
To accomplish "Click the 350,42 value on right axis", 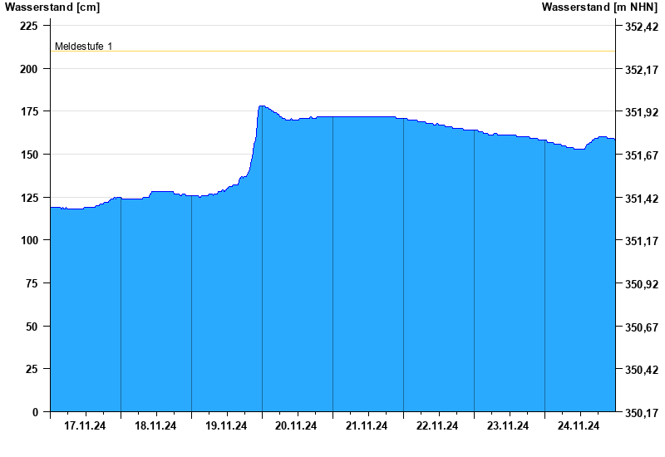I will tap(642, 370).
